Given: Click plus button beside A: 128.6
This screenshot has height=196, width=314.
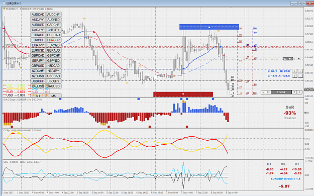Looking at the screenshot, I should click(294, 76).
